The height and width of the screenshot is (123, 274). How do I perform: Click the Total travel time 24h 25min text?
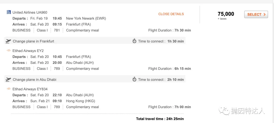tap(160, 119)
